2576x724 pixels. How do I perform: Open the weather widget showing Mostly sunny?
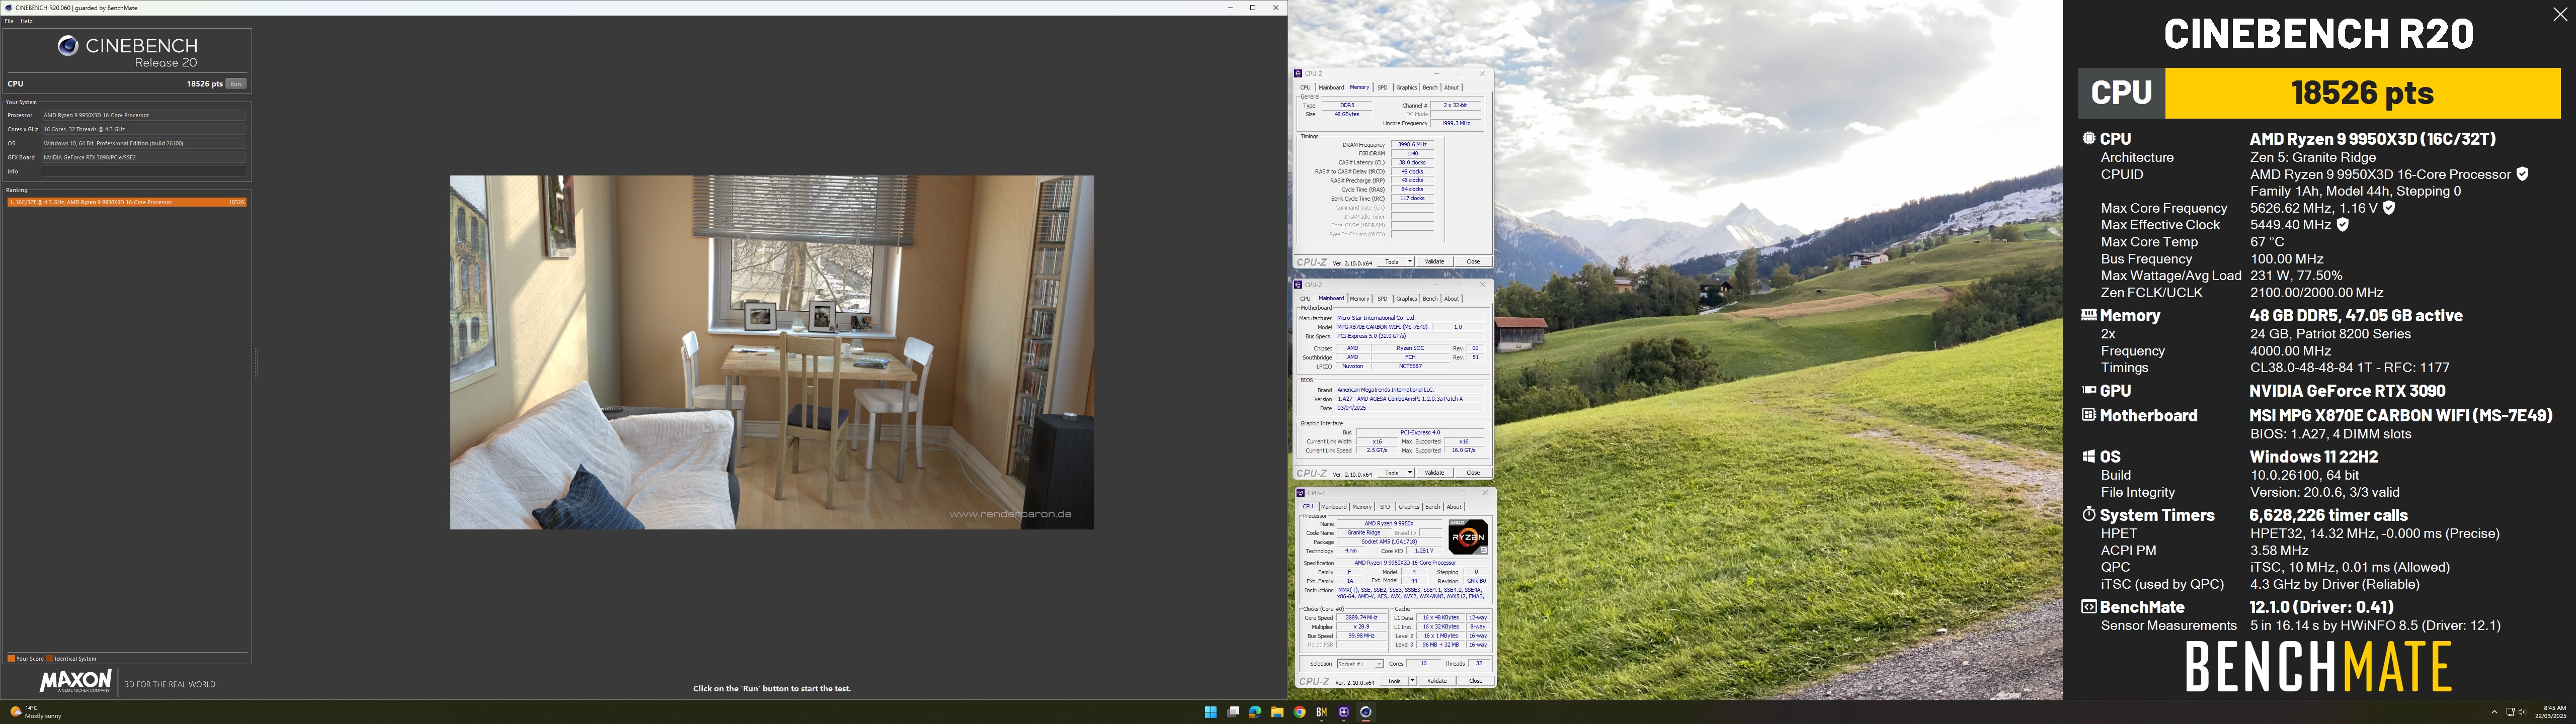click(x=35, y=712)
